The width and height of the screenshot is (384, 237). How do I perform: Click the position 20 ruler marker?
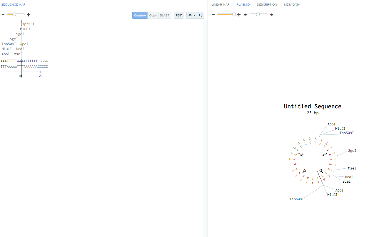(41, 76)
